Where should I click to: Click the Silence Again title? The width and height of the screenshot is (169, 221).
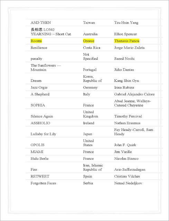tap(42, 116)
